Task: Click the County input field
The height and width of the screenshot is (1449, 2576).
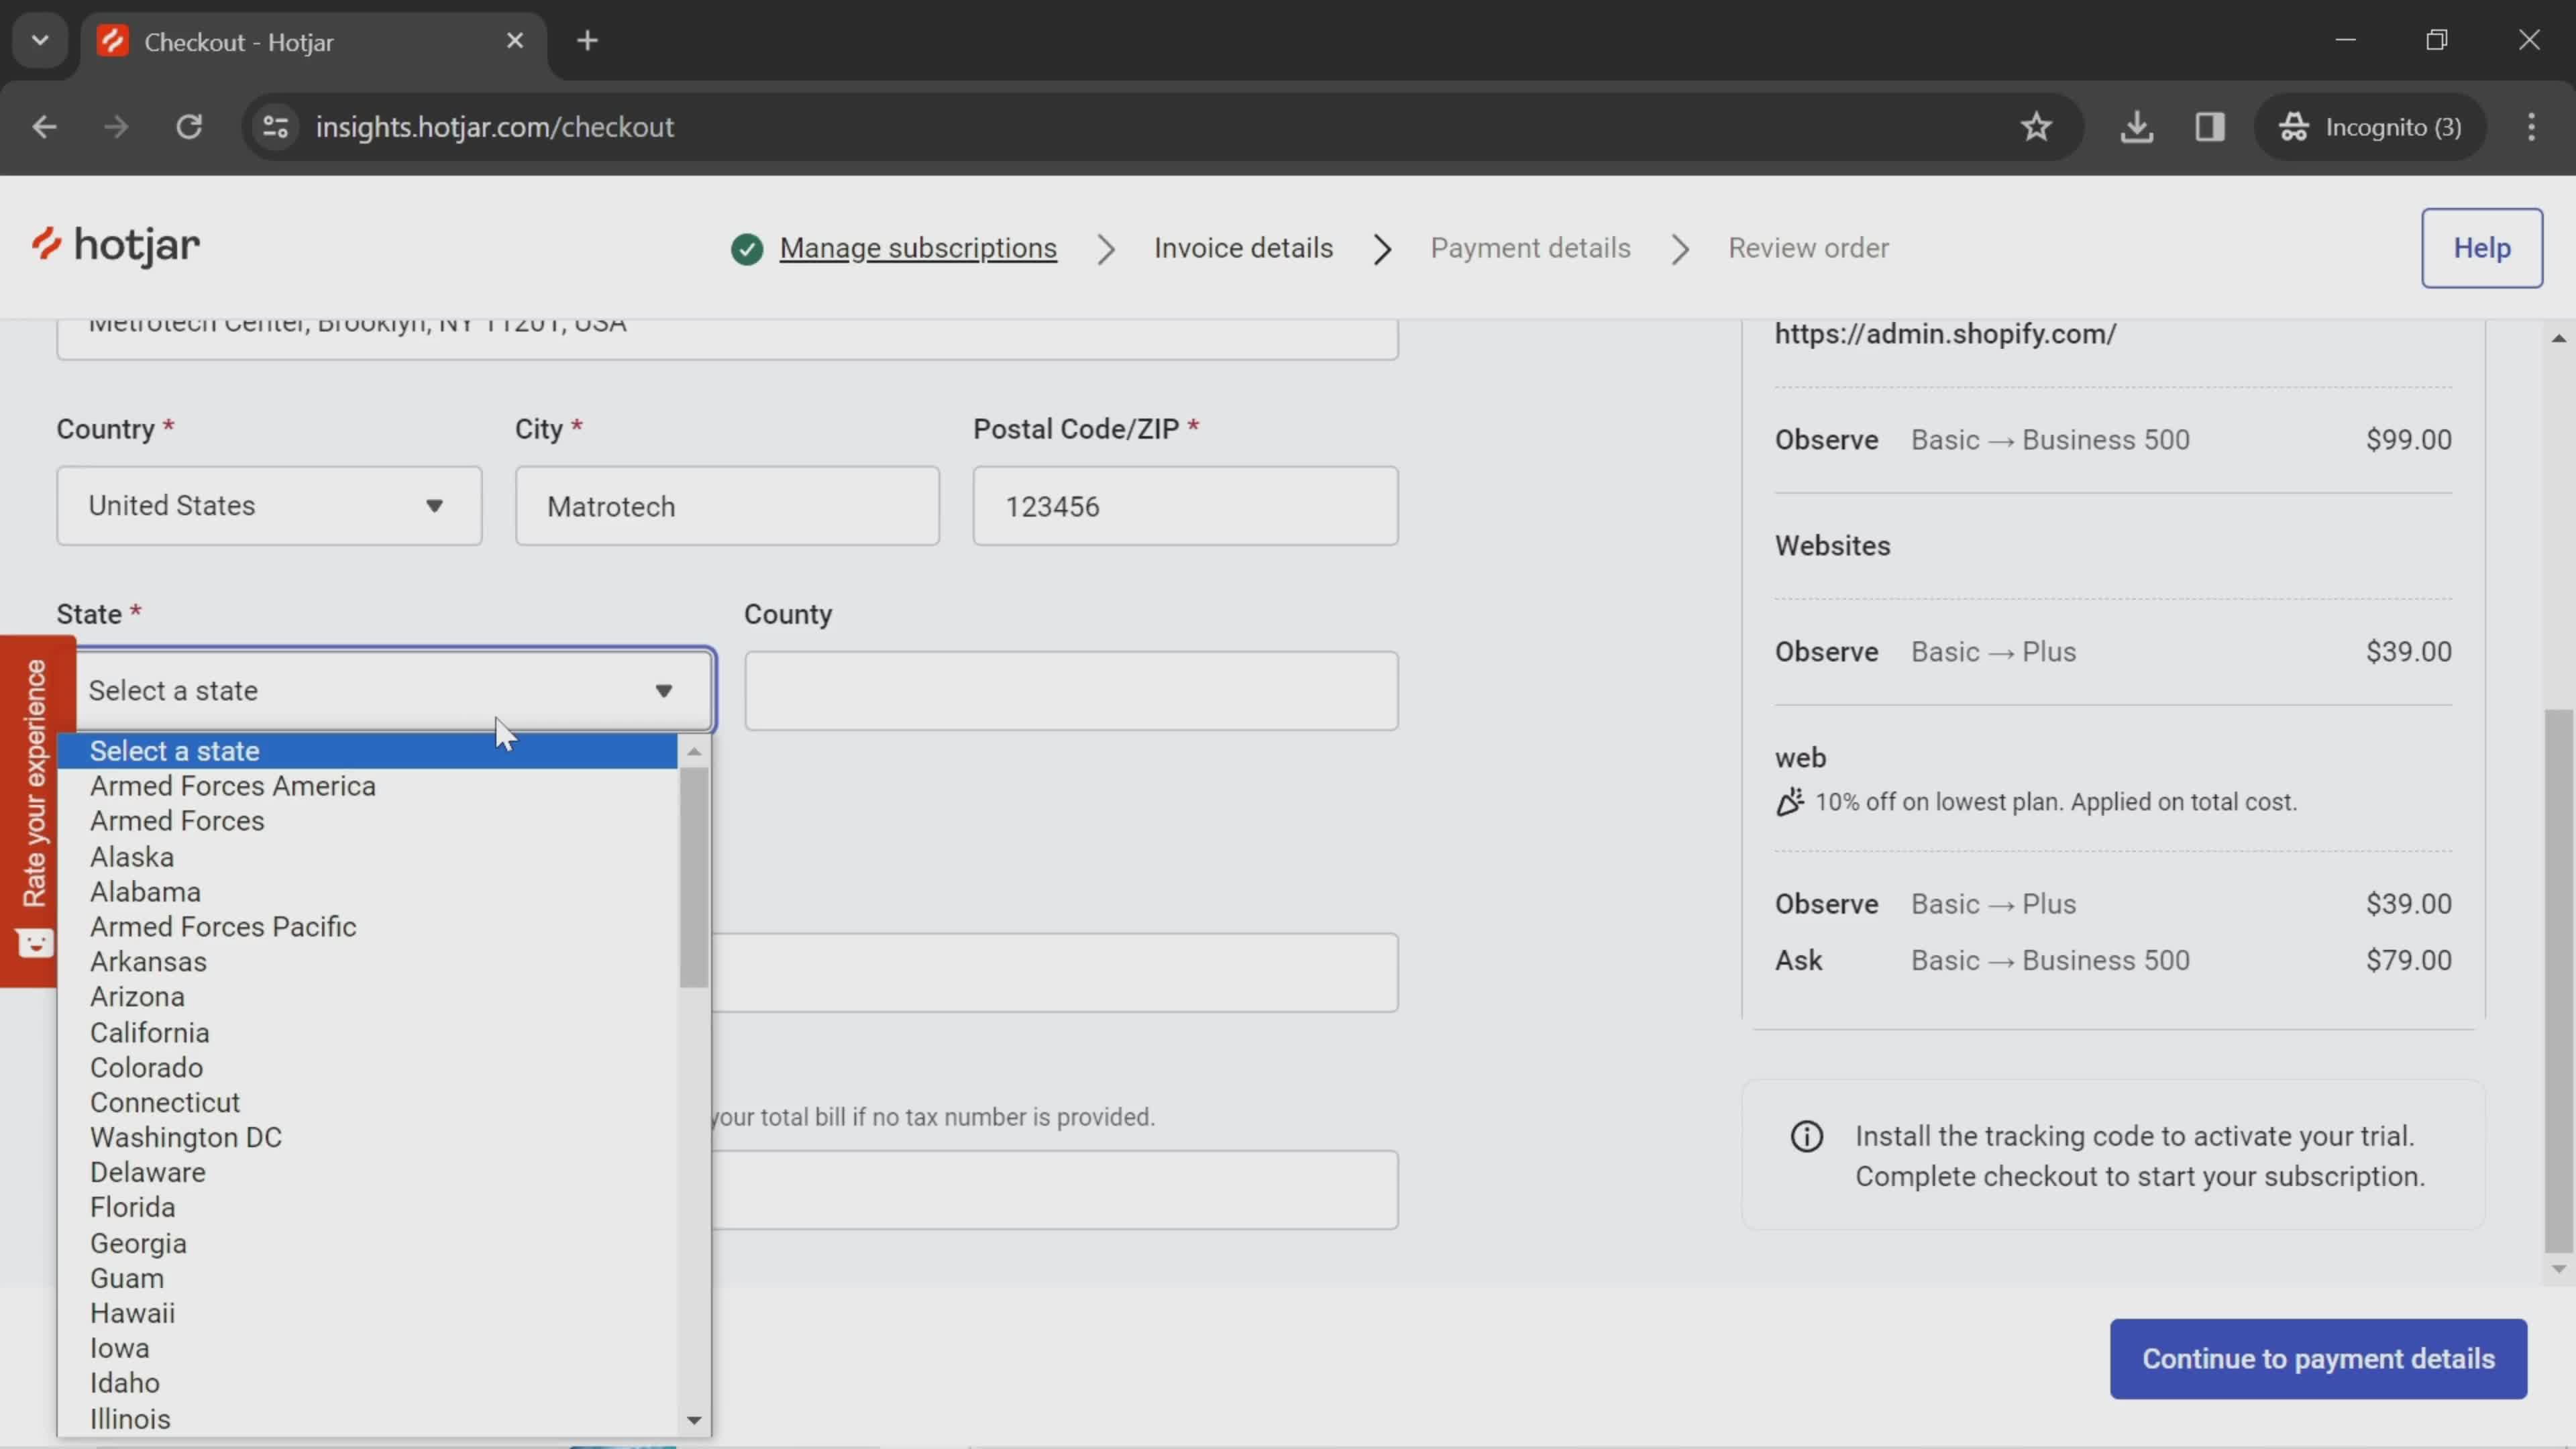Action: (x=1071, y=691)
